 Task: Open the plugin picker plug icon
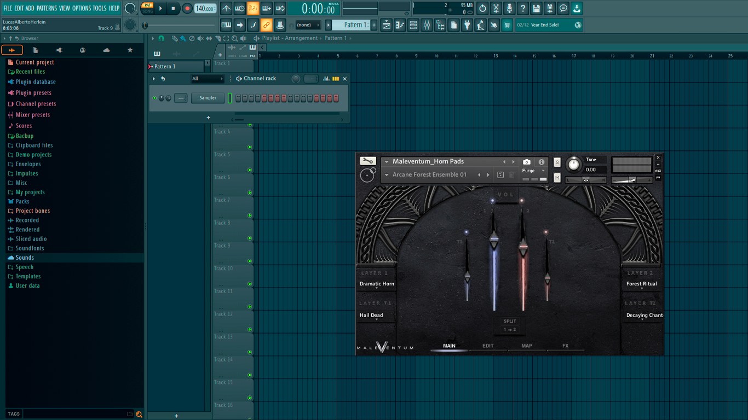(x=467, y=25)
